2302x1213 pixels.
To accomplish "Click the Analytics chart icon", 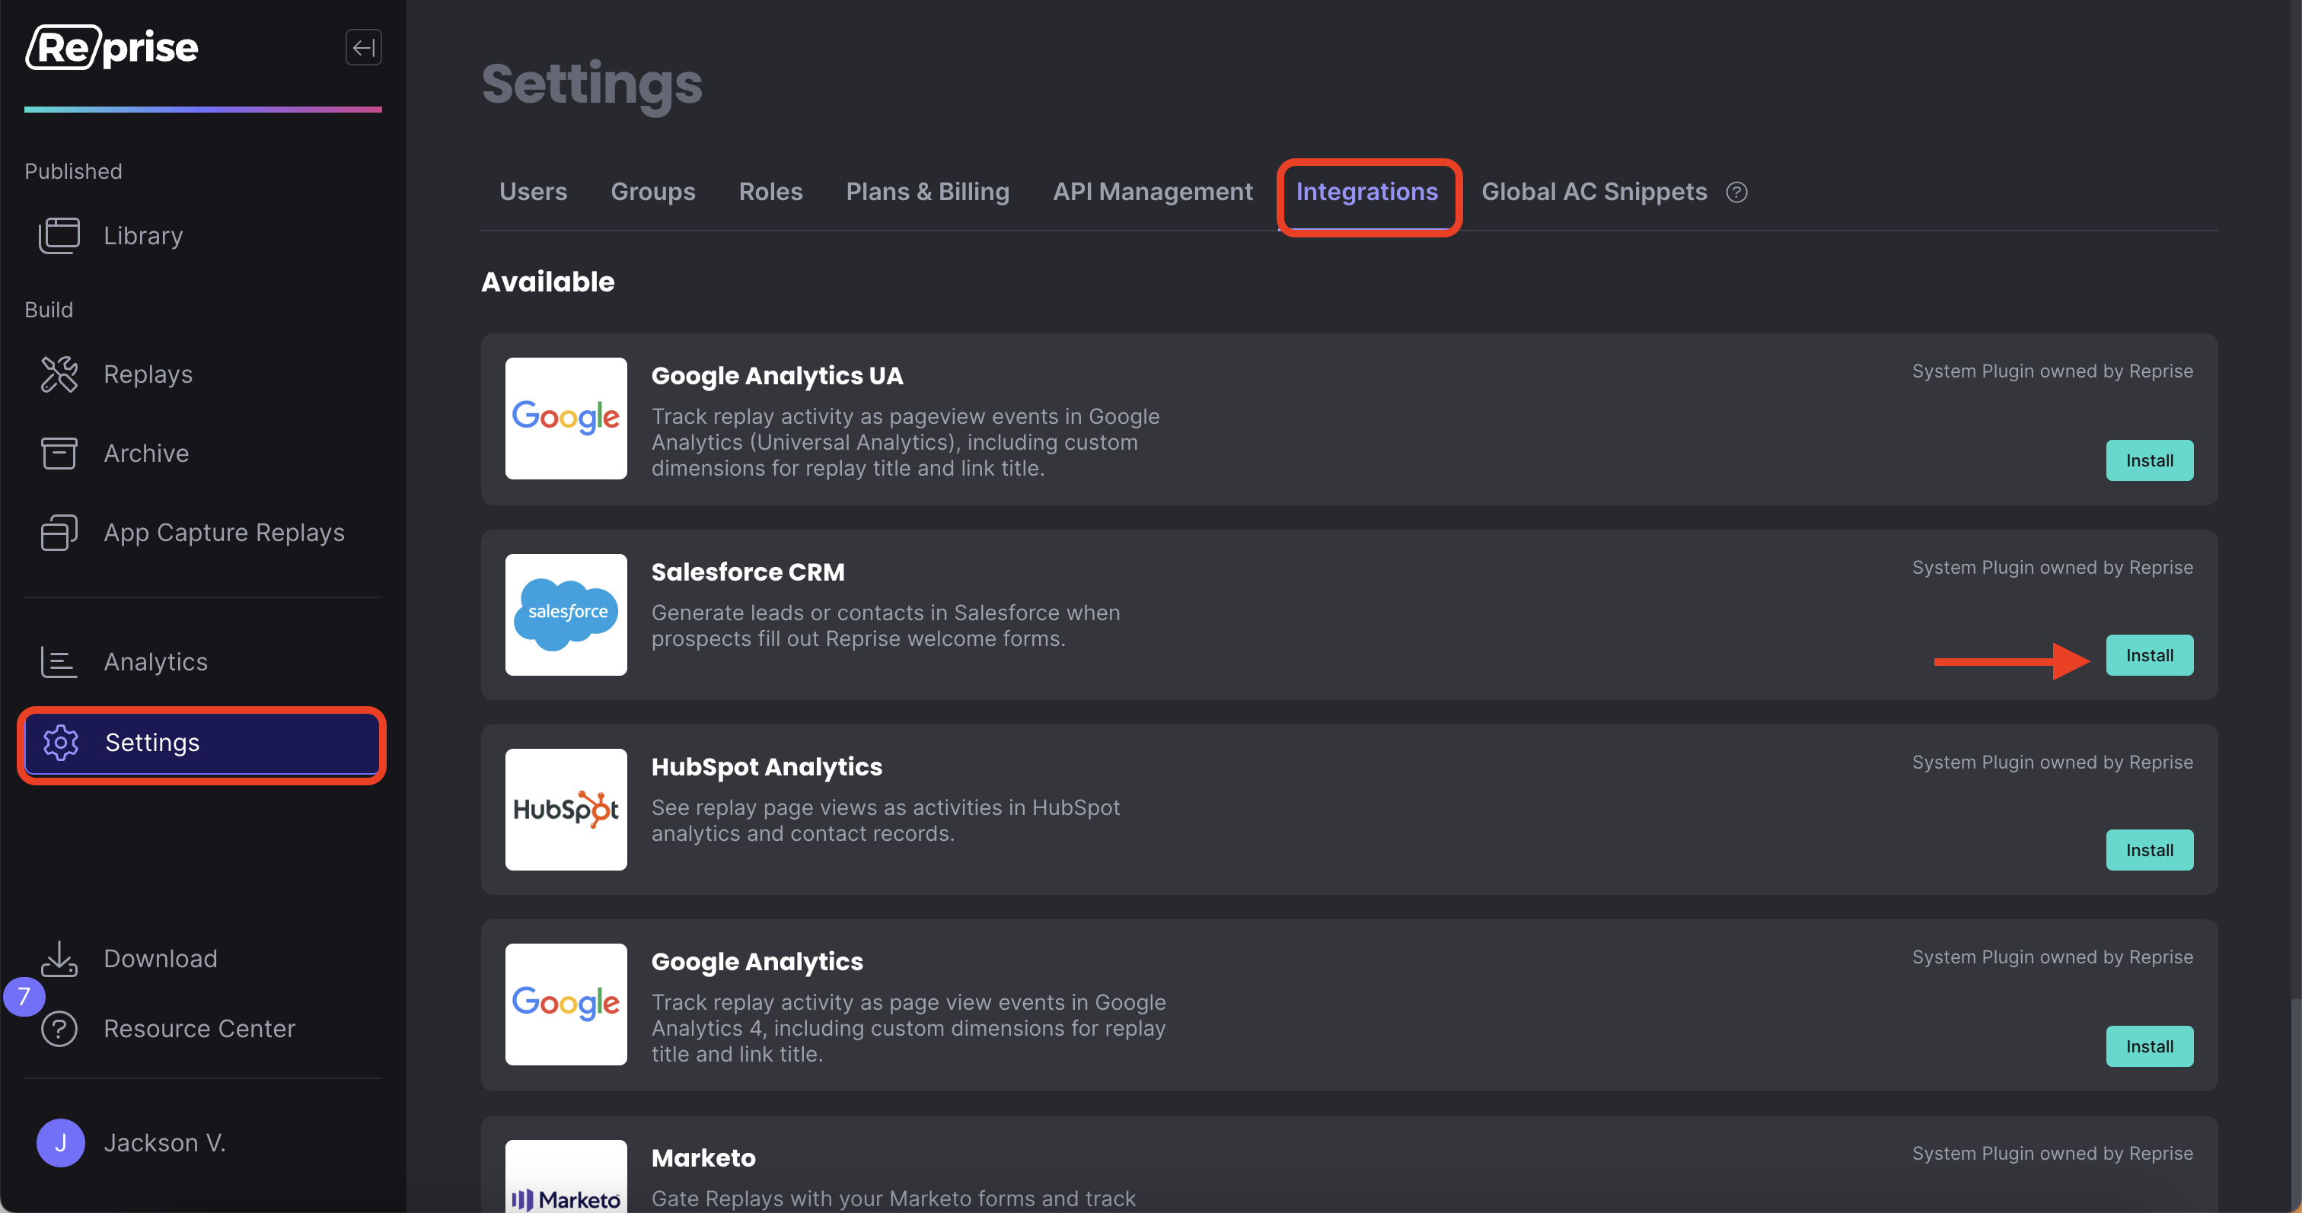I will pyautogui.click(x=59, y=662).
